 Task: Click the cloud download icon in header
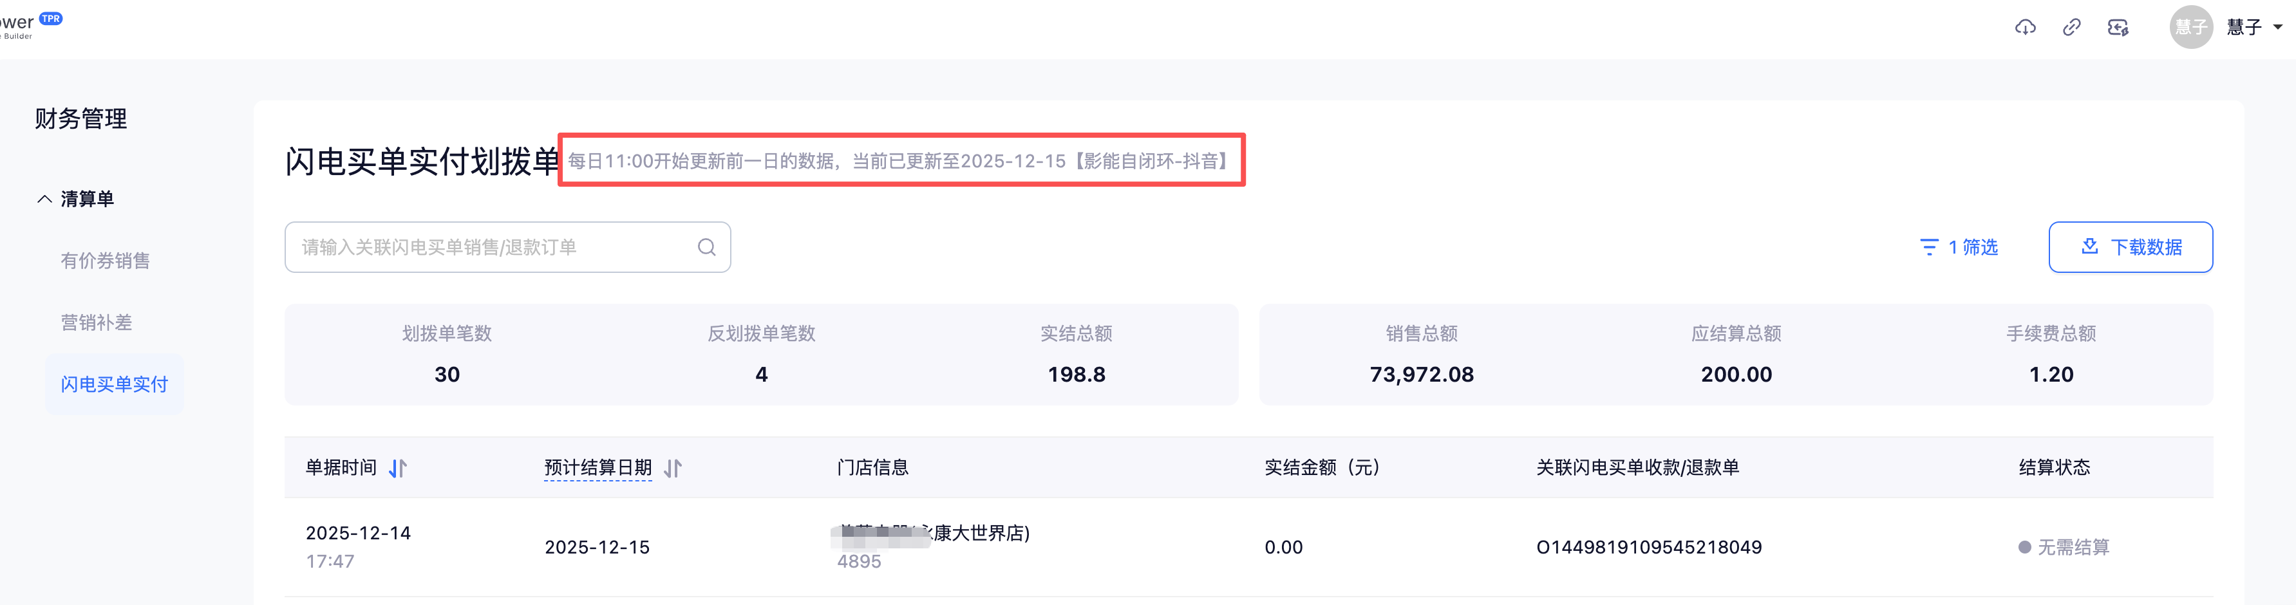[2025, 28]
